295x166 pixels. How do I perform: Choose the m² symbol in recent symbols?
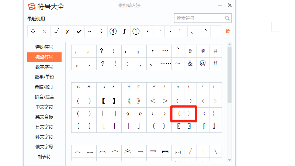[x=159, y=31]
